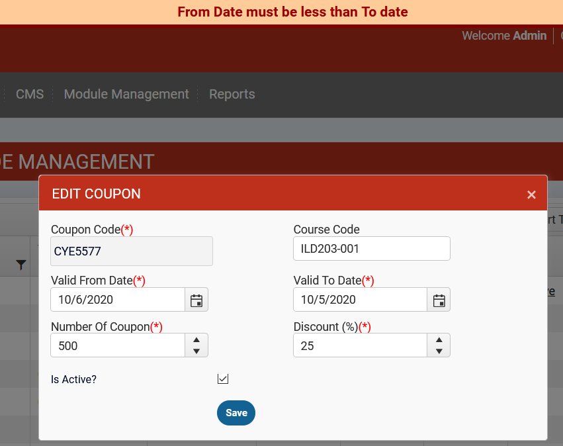Increase the Discount percentage value
This screenshot has height=446, width=563.
[x=439, y=340]
